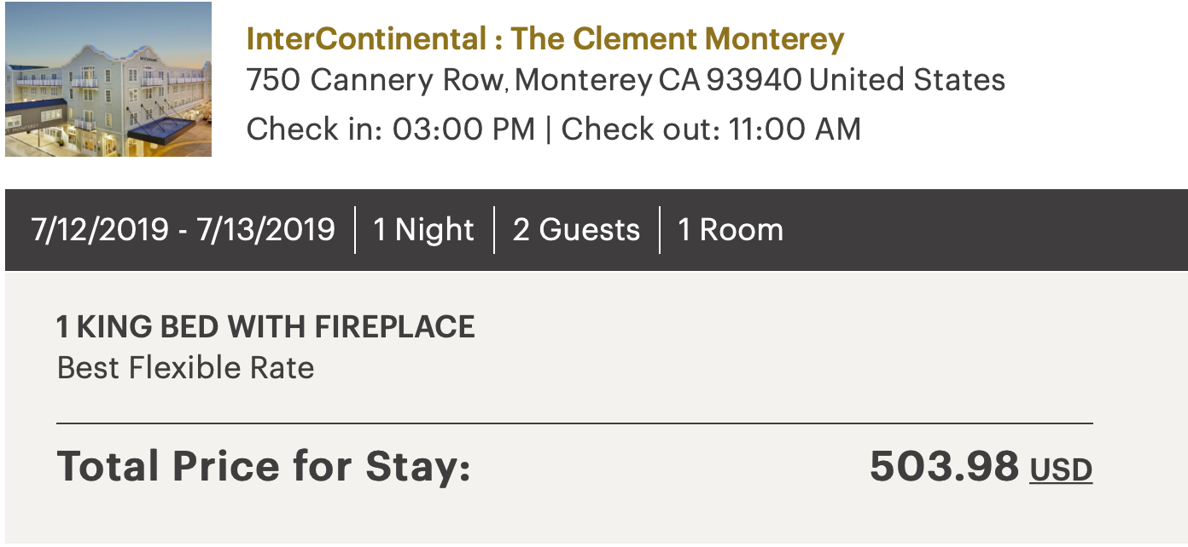The image size is (1188, 547).
Task: Click the United States country text
Action: coord(906,80)
